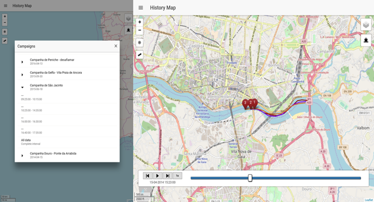Click the playback timeline slider handle

(x=250, y=178)
